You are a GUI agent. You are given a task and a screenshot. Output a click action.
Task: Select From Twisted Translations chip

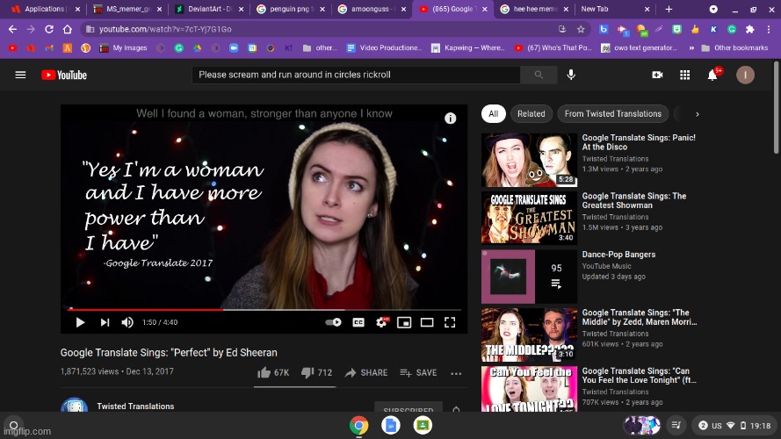tap(612, 114)
